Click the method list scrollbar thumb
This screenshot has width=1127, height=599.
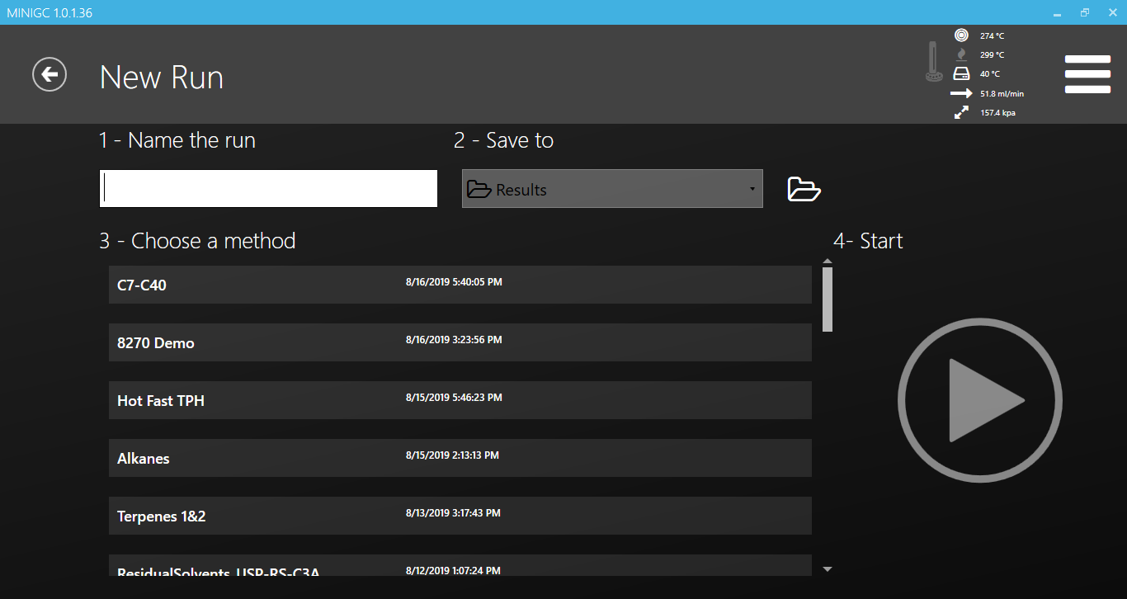pos(828,299)
